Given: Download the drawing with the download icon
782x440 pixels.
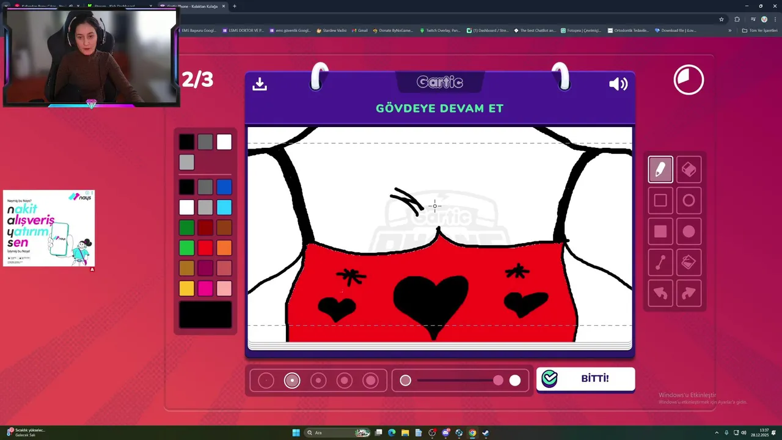Looking at the screenshot, I should 260,84.
